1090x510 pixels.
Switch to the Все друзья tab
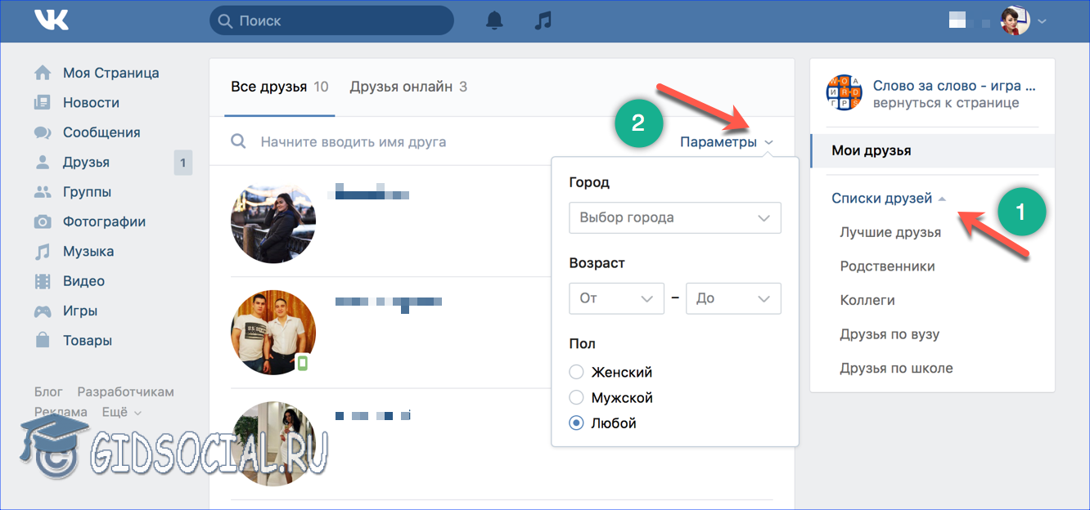279,87
